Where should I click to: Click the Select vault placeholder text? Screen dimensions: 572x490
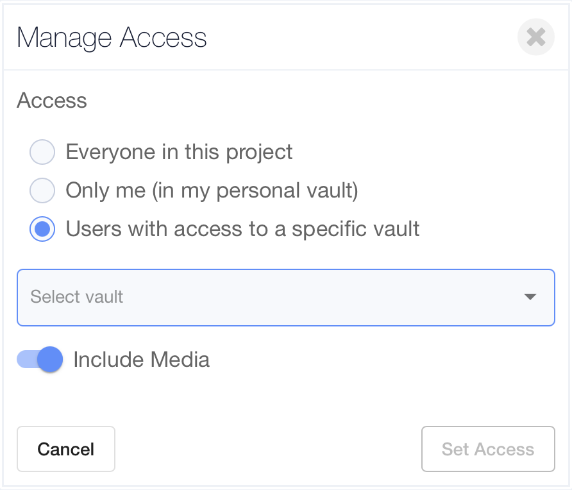pyautogui.click(x=76, y=296)
